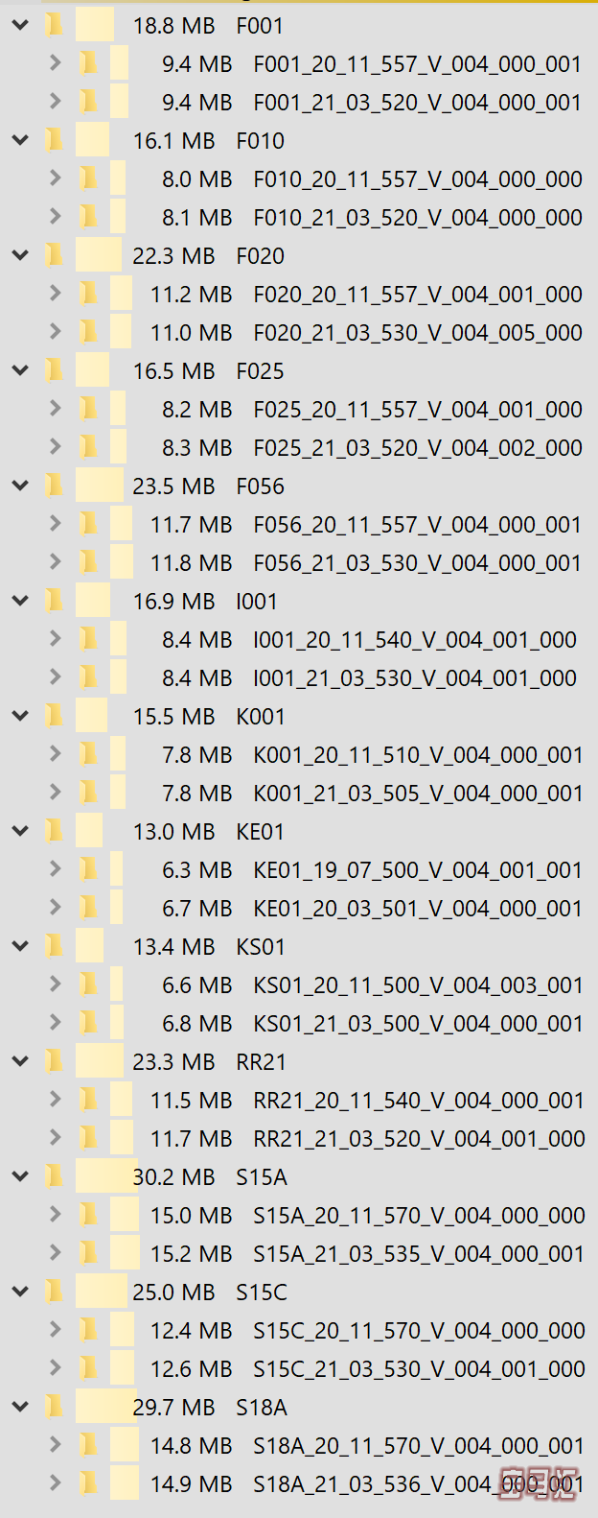Select S15C_21_03_530_V_004_001_000 row
The height and width of the screenshot is (1518, 598).
[x=419, y=1369]
